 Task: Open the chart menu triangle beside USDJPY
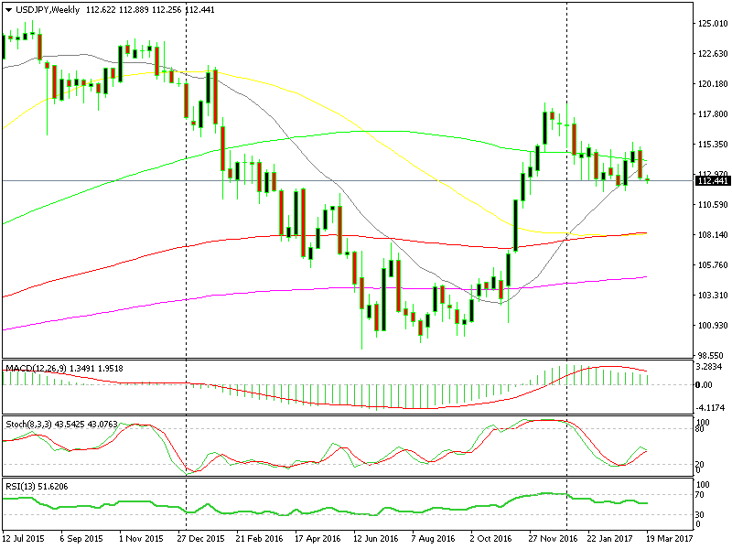(x=8, y=10)
